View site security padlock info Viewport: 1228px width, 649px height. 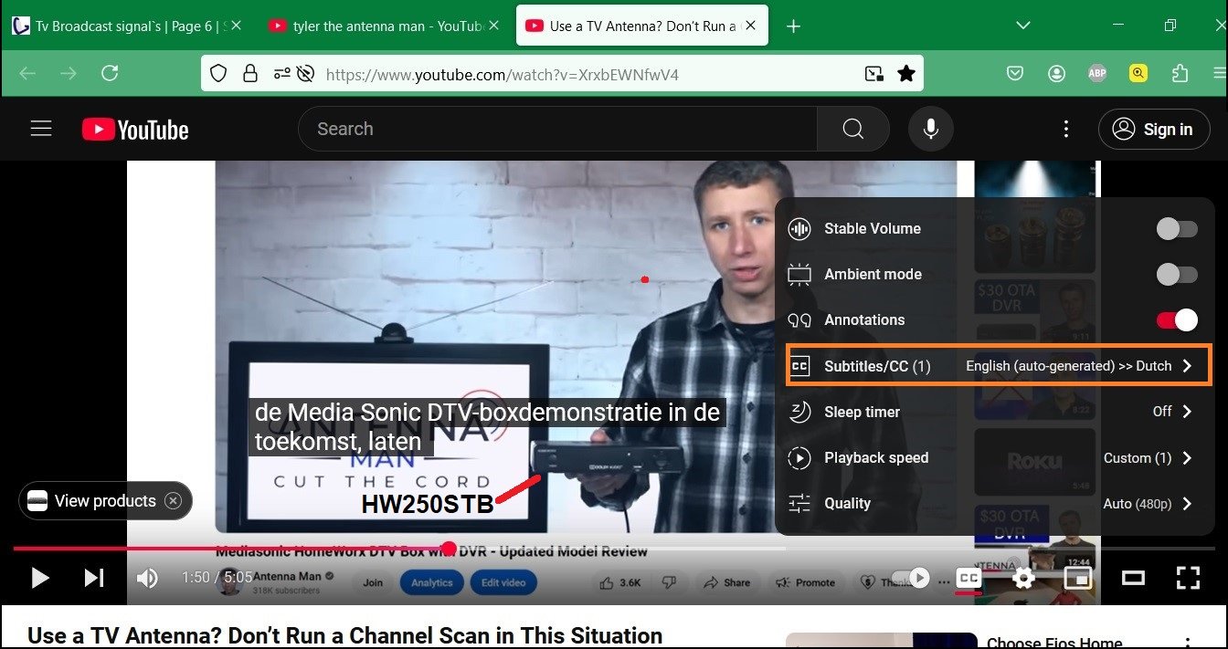[x=249, y=74]
